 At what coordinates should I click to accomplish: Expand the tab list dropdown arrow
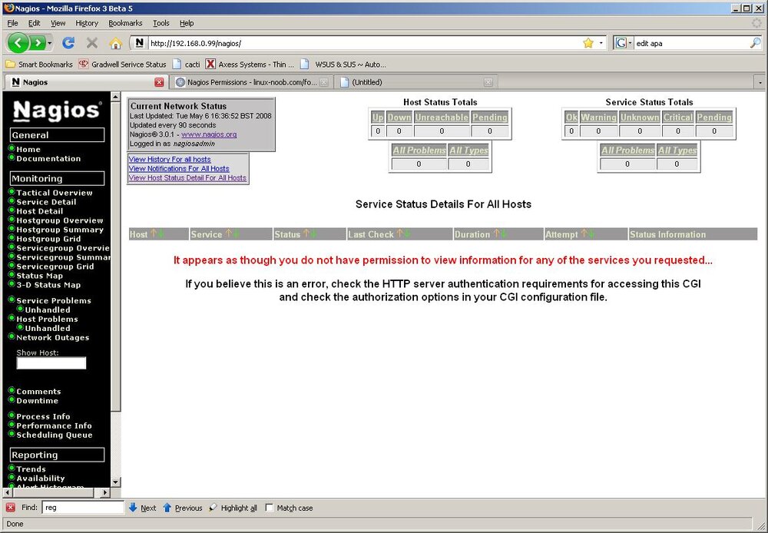pos(760,83)
